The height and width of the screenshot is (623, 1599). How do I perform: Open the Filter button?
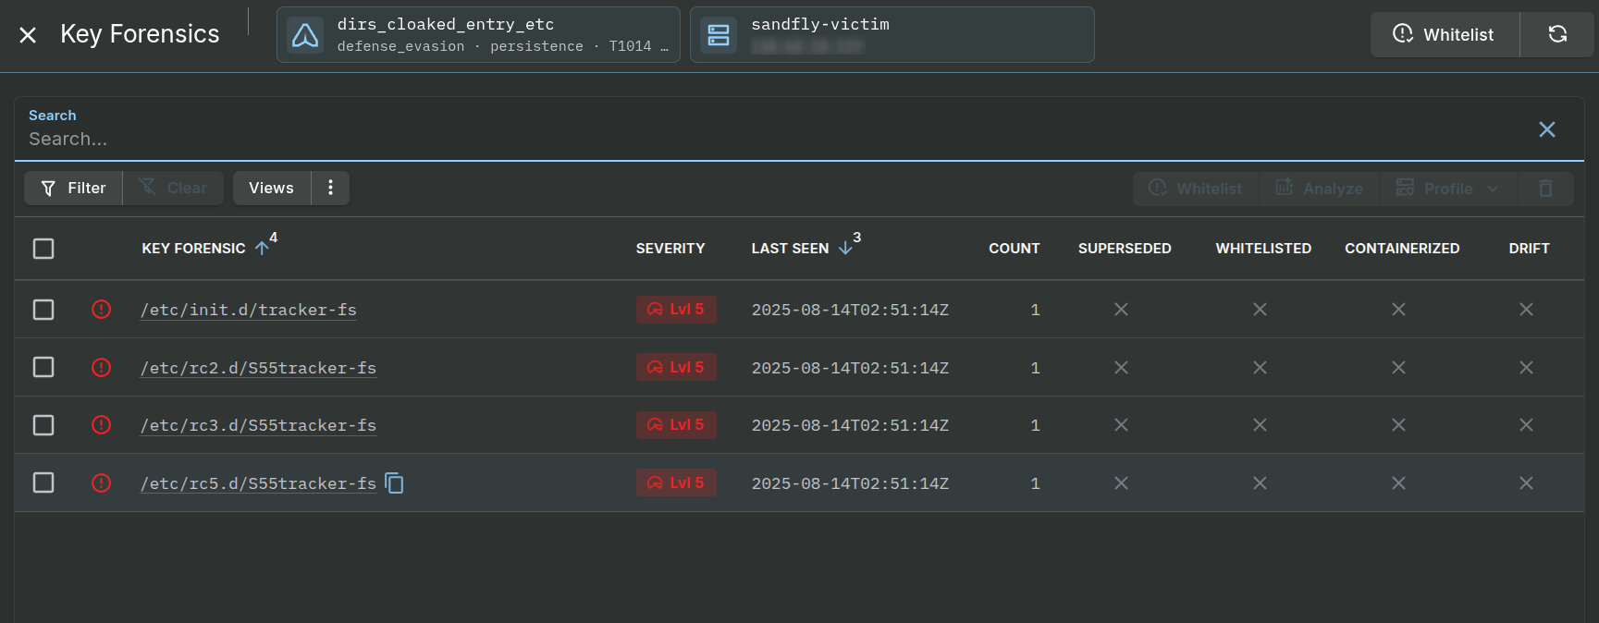click(x=73, y=188)
